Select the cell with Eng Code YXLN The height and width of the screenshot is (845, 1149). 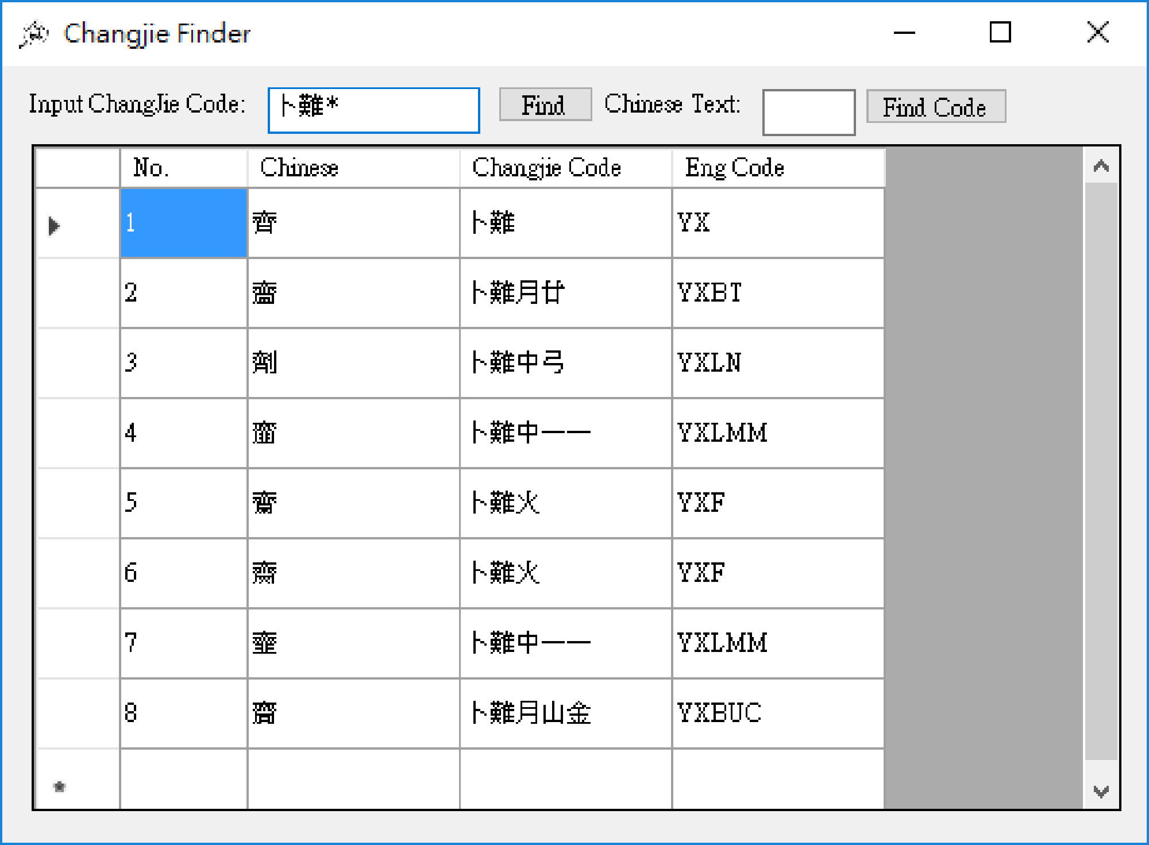[777, 363]
